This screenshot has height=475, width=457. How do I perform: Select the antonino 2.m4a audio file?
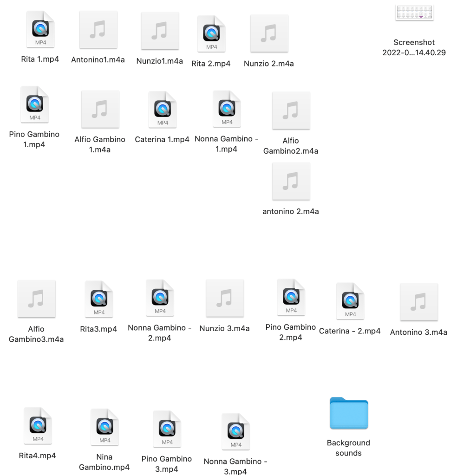[x=291, y=181]
